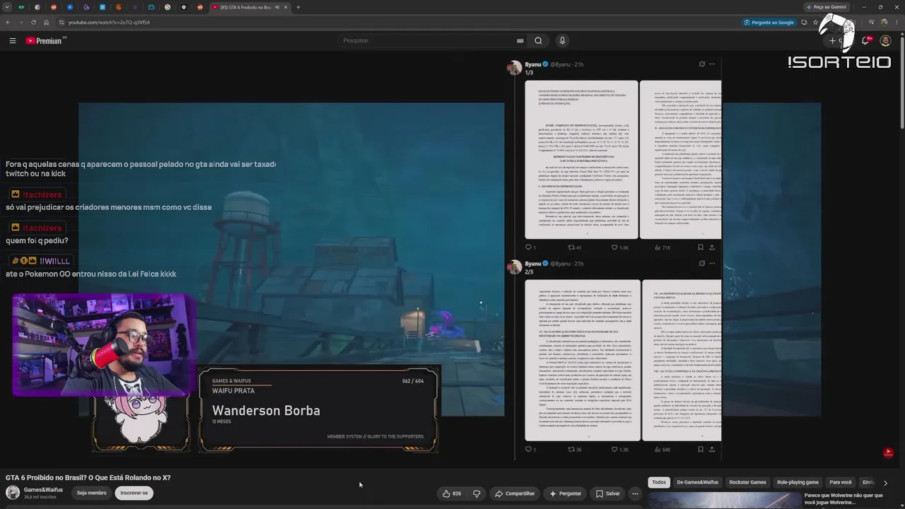The width and height of the screenshot is (905, 509).
Task: Save the video with Salvar
Action: coord(607,493)
